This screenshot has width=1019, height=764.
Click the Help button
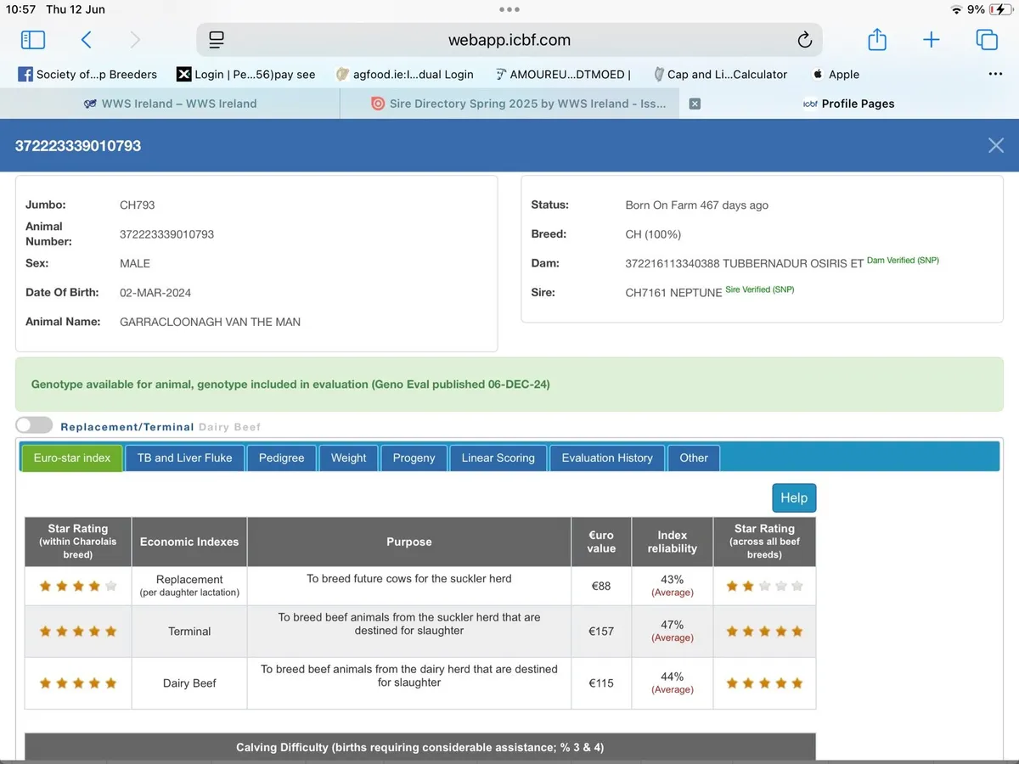(x=794, y=497)
